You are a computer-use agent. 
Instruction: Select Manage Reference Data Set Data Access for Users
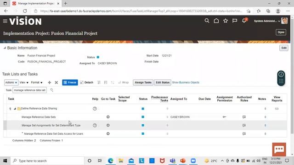(145, 134)
